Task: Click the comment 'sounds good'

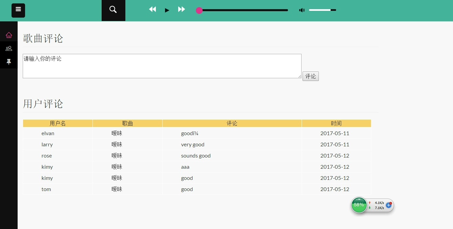Action: (x=196, y=156)
